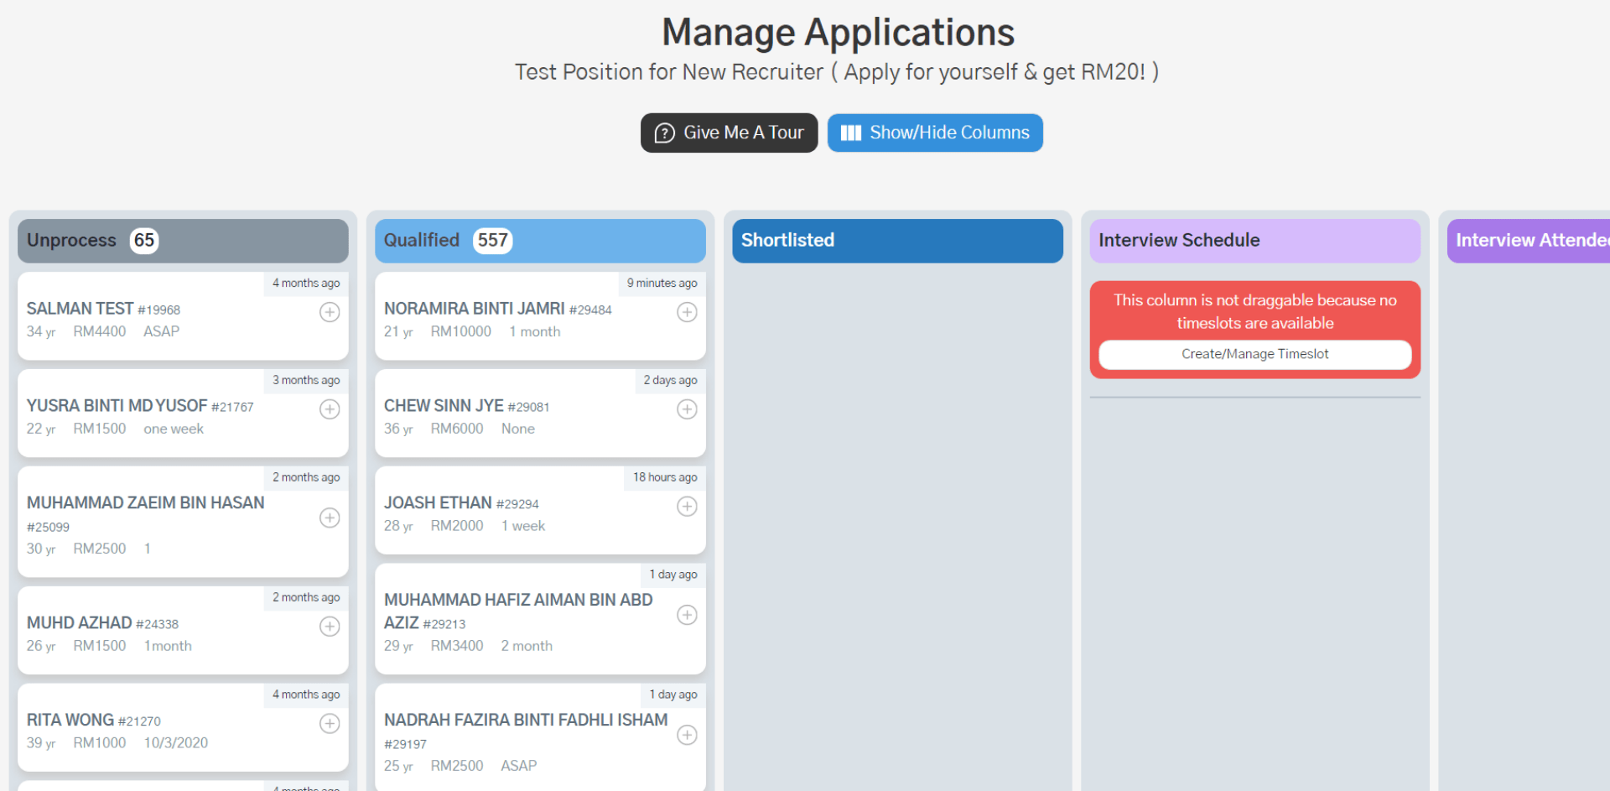Click the Test Position for New Recruiter subtitle

[x=837, y=72]
